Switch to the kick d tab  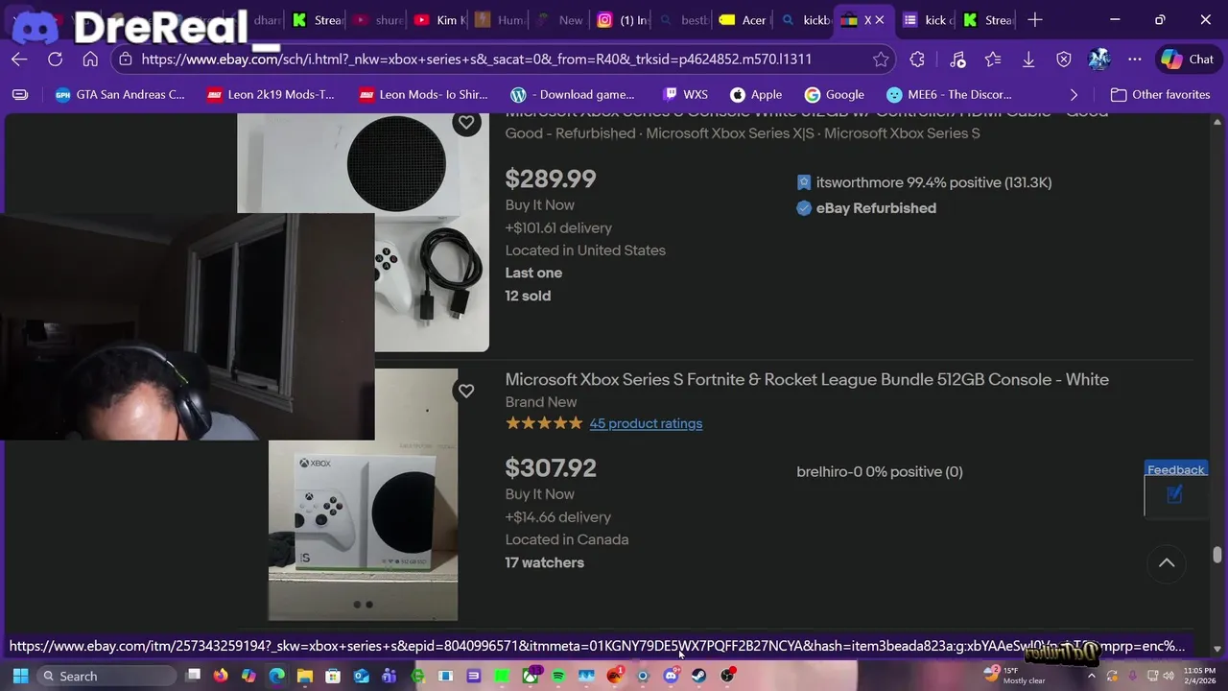(929, 19)
